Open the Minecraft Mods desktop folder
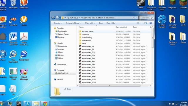 click(162, 5)
